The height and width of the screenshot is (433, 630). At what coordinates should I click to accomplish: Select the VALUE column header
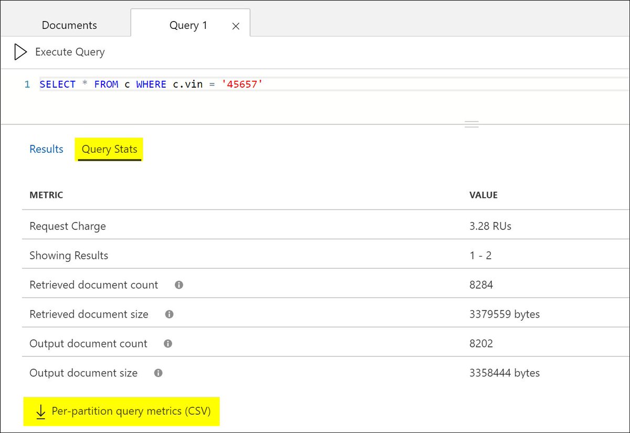[x=484, y=195]
